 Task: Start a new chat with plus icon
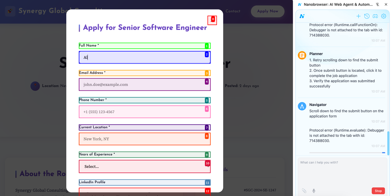[x=358, y=16]
